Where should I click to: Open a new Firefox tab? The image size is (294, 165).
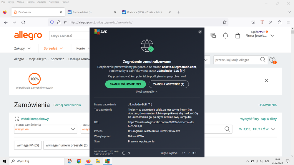pyautogui.click(x=179, y=12)
